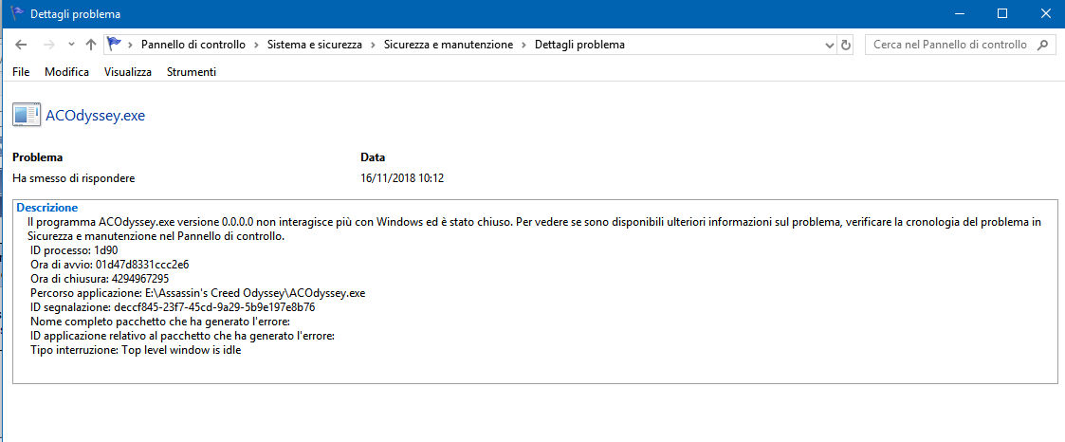Minimize the Dettagli problema window

click(959, 13)
